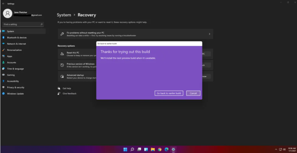This screenshot has height=153, width=297.
Task: Click the Go back to earlier build button
Action: (x=169, y=93)
